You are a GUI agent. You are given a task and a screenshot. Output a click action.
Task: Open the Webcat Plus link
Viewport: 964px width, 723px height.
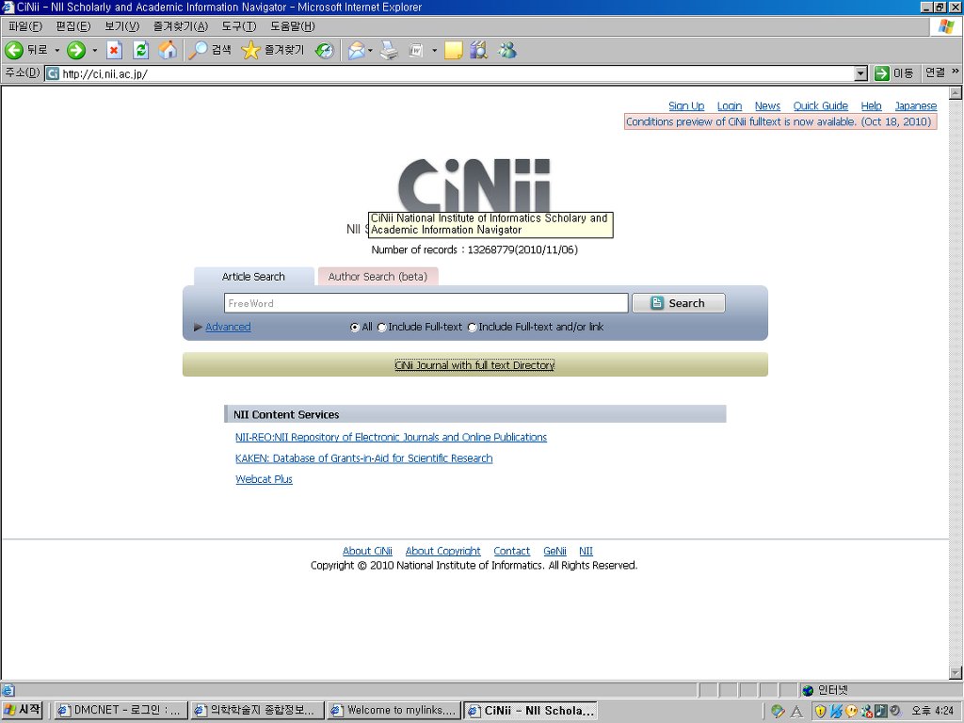(264, 479)
